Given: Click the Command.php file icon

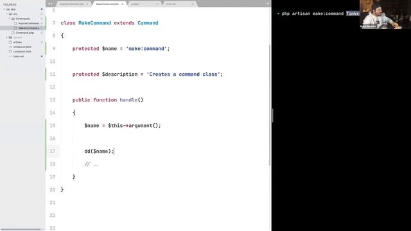Looking at the screenshot, I should 13,33.
